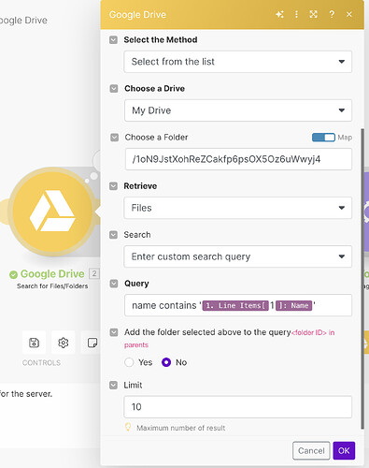Close the Google Drive settings panel
369x468 pixels.
(x=349, y=14)
